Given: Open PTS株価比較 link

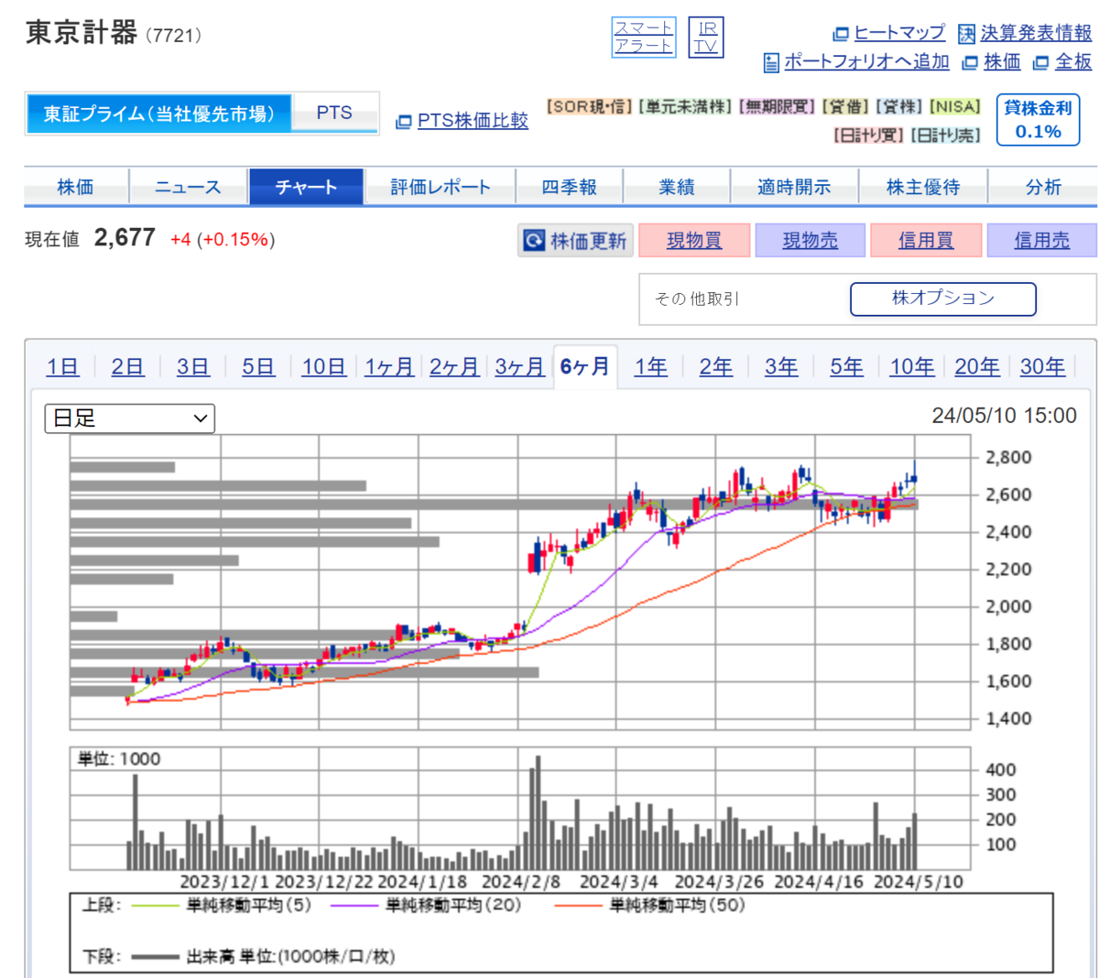Looking at the screenshot, I should tap(473, 121).
